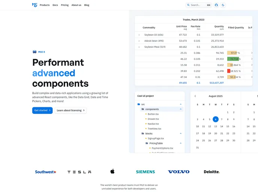Image resolution: width=258 pixels, height=192 pixels.
Task: Click the Apple logo
Action: click(x=112, y=171)
